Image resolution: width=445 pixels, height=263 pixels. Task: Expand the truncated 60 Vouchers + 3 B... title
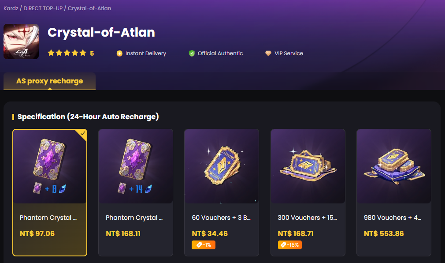221,217
